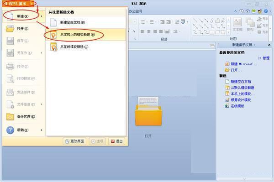Click the shape outline pen icon

click(259, 26)
